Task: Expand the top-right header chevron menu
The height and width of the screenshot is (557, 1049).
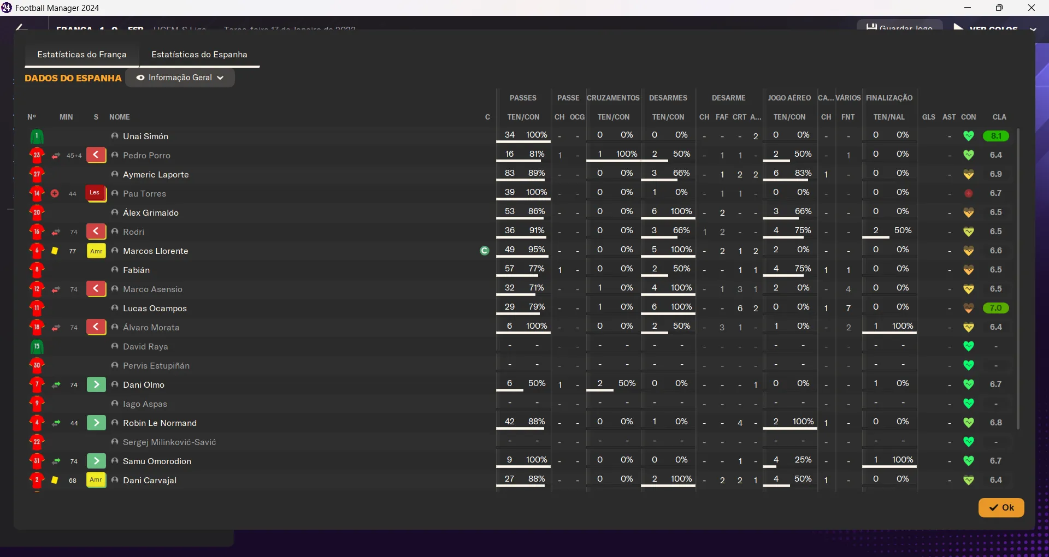Action: tap(1033, 29)
